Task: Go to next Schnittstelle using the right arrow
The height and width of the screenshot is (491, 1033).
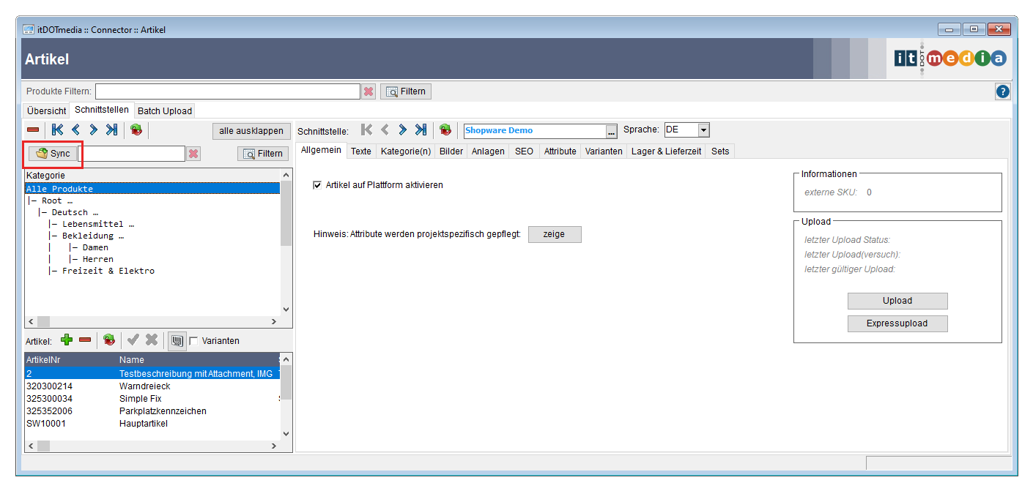Action: pos(402,130)
